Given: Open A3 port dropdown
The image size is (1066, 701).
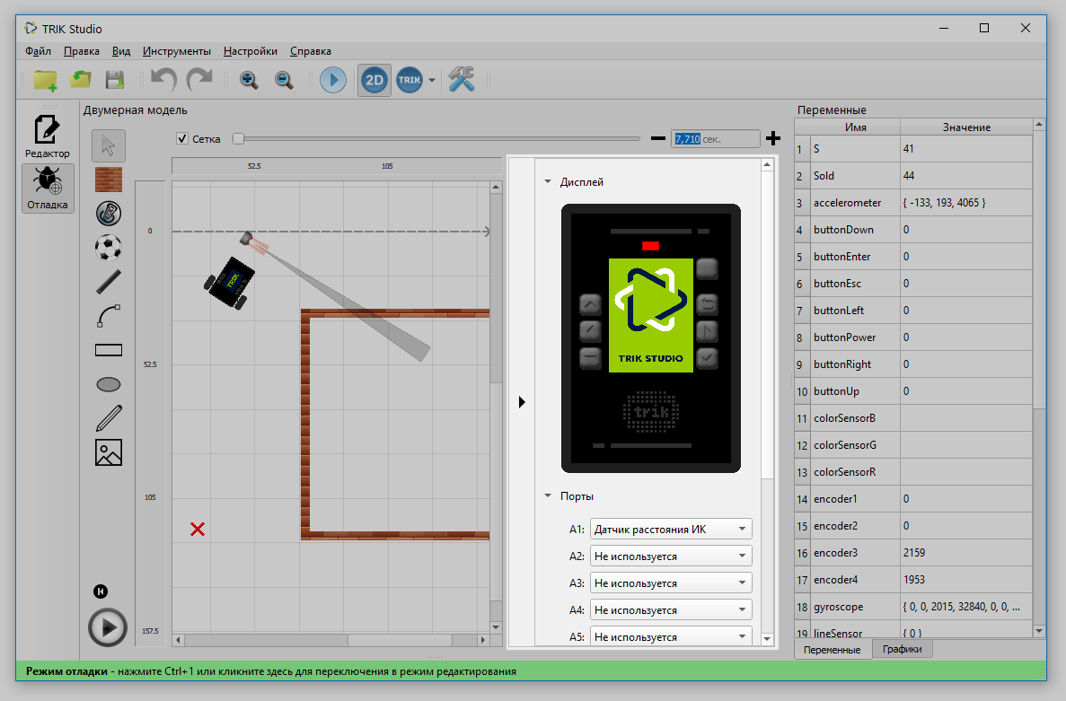Looking at the screenshot, I should tap(671, 583).
